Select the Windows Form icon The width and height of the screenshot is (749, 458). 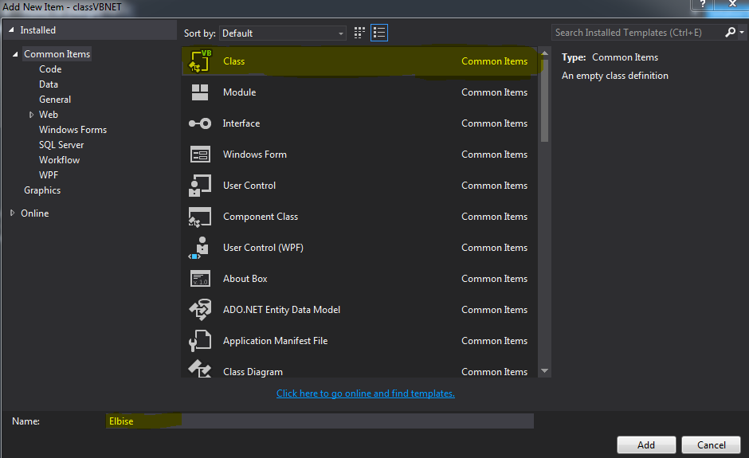coord(200,155)
